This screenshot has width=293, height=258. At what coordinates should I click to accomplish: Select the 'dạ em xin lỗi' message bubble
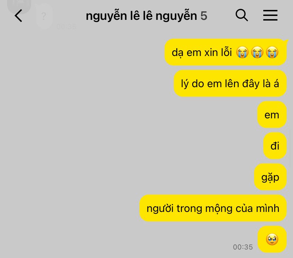pos(225,52)
